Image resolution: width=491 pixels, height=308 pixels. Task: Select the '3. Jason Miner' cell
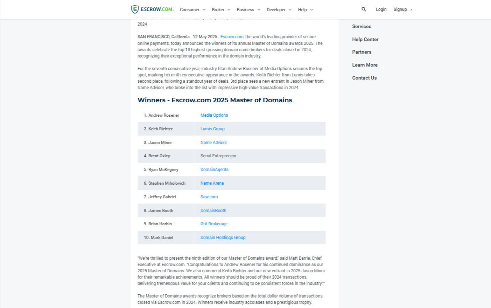click(x=166, y=143)
